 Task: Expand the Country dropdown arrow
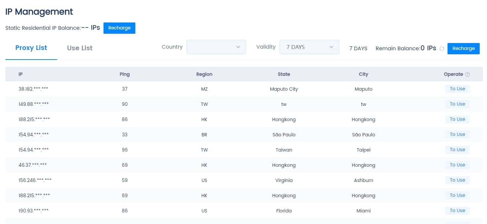[x=238, y=47]
